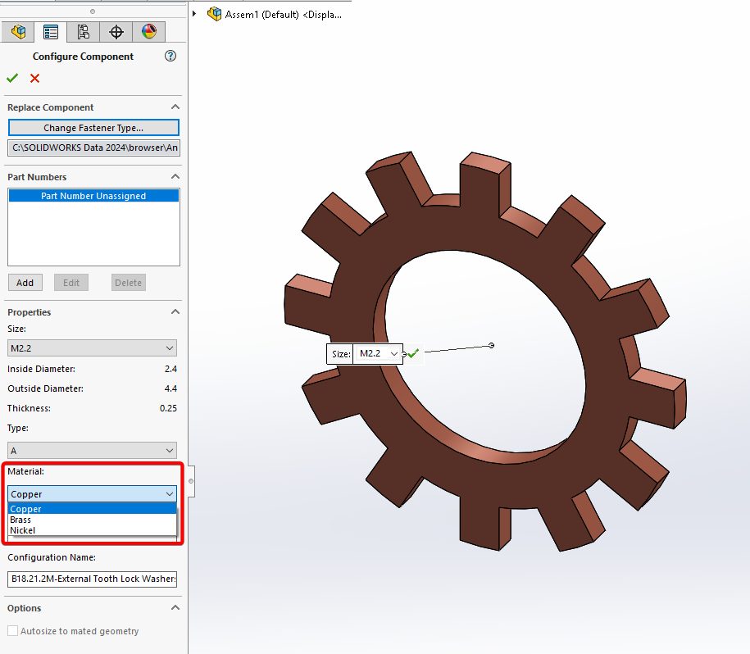Screen dimensions: 750x654
Task: Click the Add part number button
Action: 25,283
